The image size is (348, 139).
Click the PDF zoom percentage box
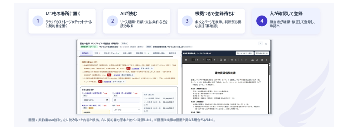[209, 60]
